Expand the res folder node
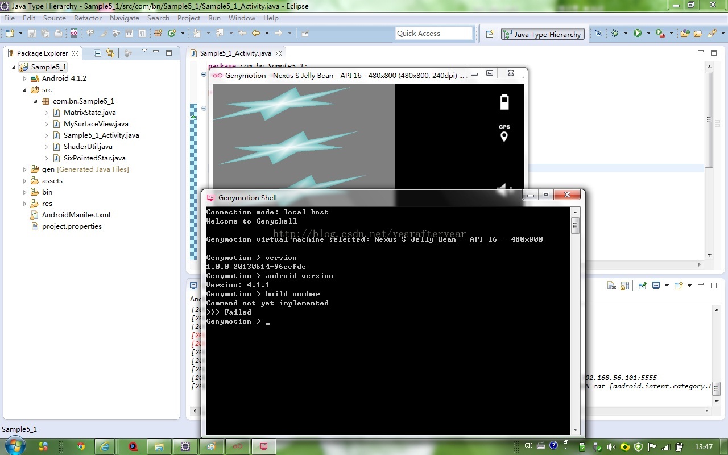Screen dimensions: 728x455 (x=24, y=204)
